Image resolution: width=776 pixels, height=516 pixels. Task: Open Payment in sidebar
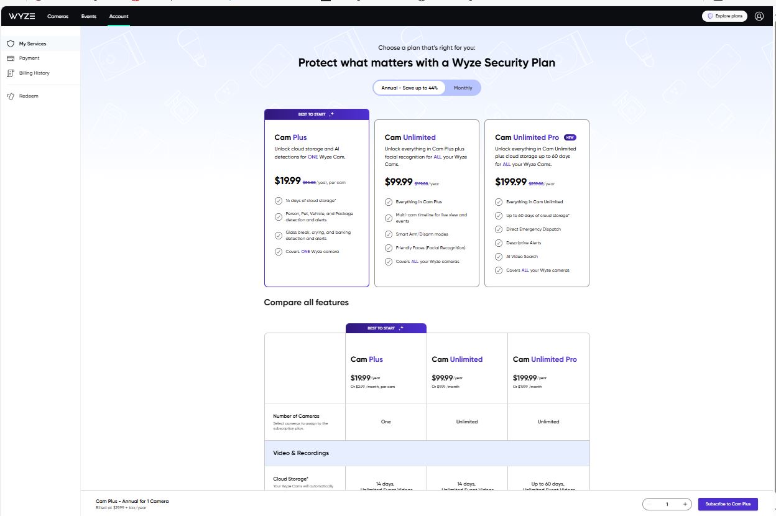[40, 58]
